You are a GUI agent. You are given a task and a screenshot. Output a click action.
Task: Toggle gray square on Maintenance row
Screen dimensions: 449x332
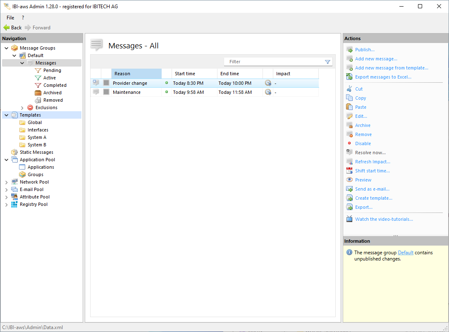click(106, 92)
